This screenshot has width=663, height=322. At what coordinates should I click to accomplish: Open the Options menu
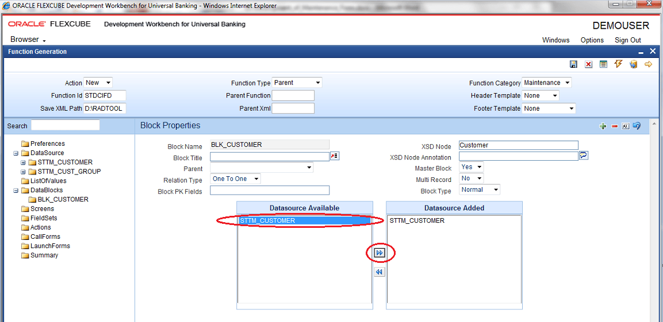pos(592,40)
